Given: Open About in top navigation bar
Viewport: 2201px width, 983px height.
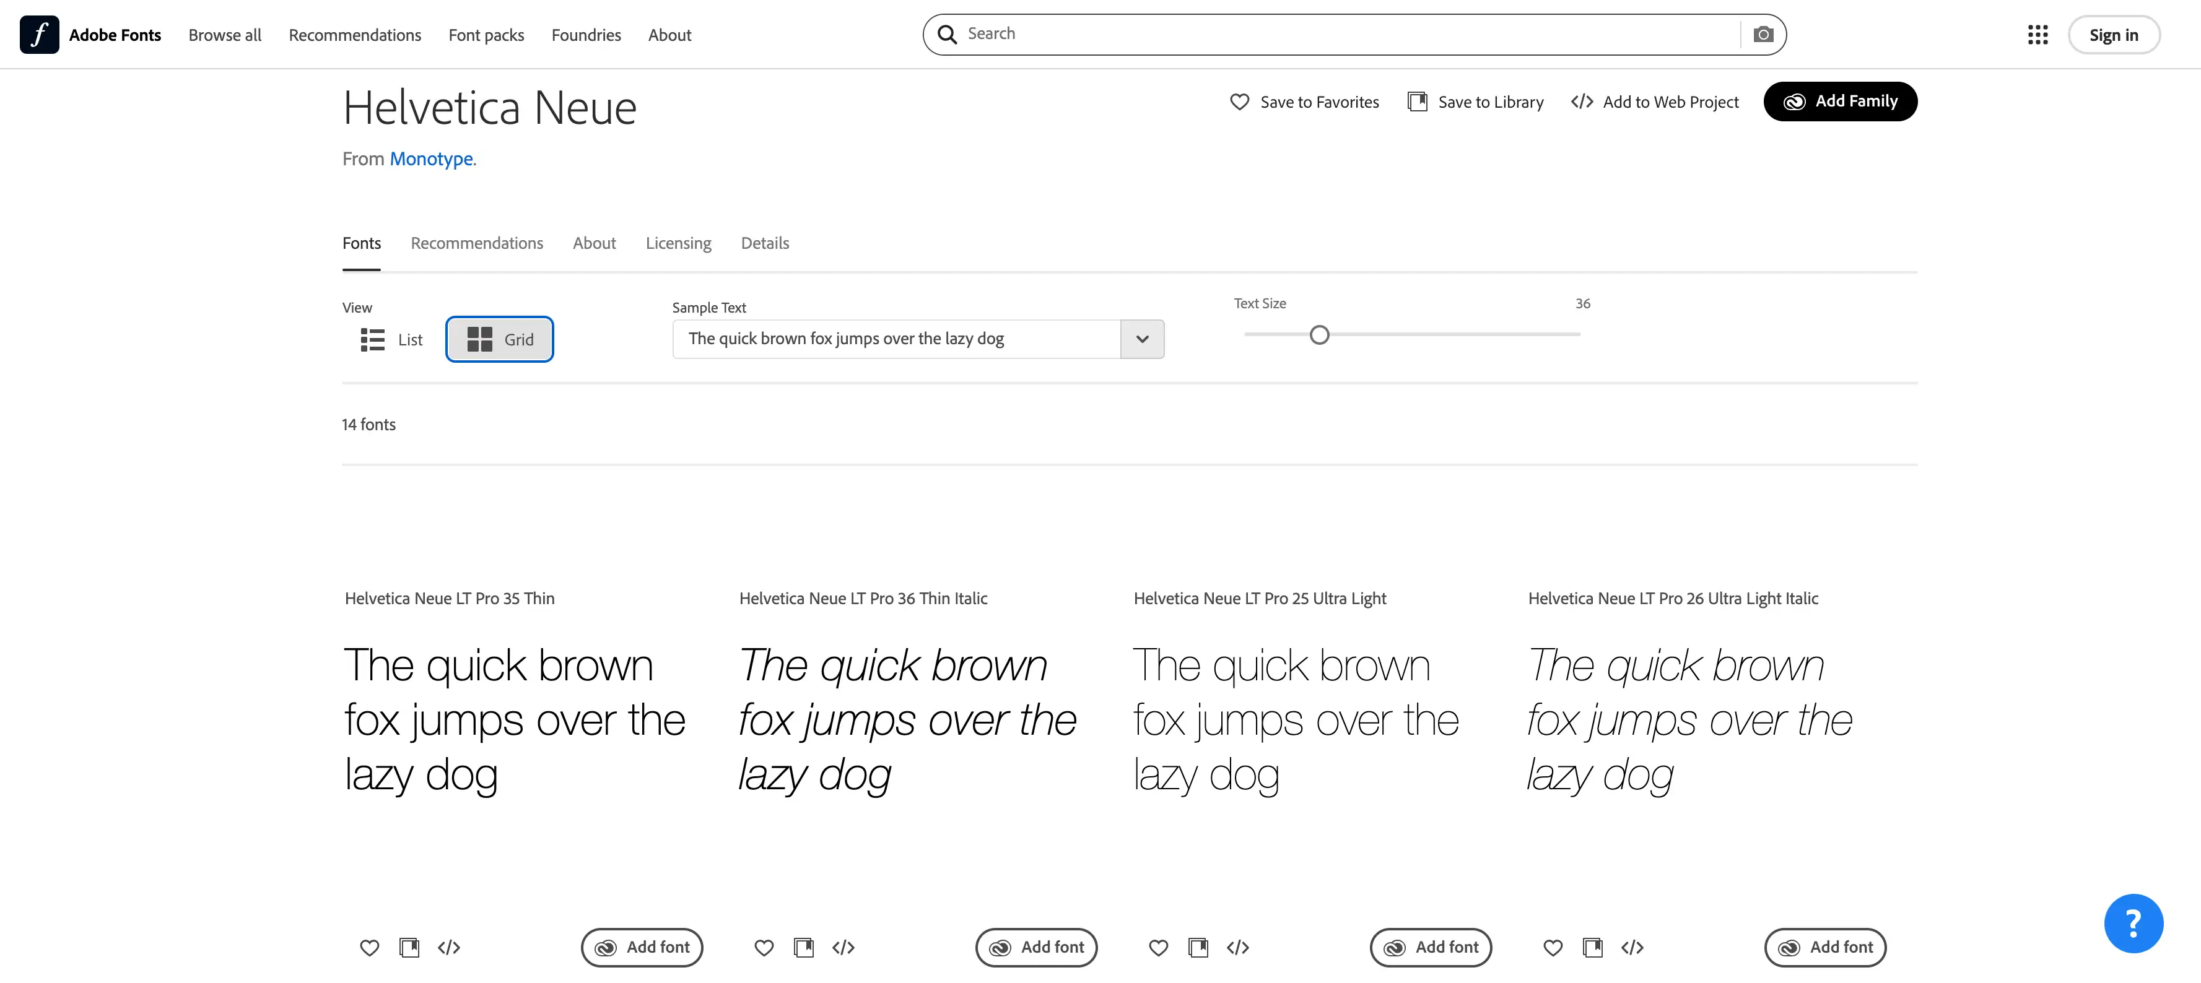Looking at the screenshot, I should click(x=670, y=35).
